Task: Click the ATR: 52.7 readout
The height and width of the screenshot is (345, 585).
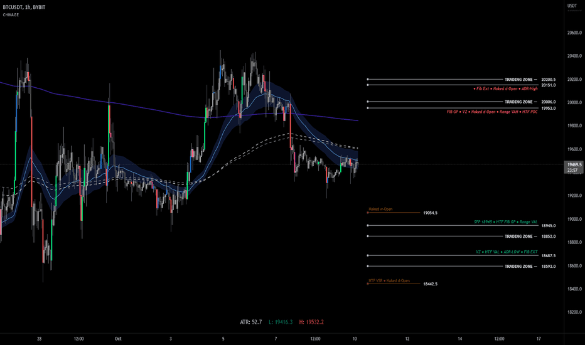Action: pos(250,322)
